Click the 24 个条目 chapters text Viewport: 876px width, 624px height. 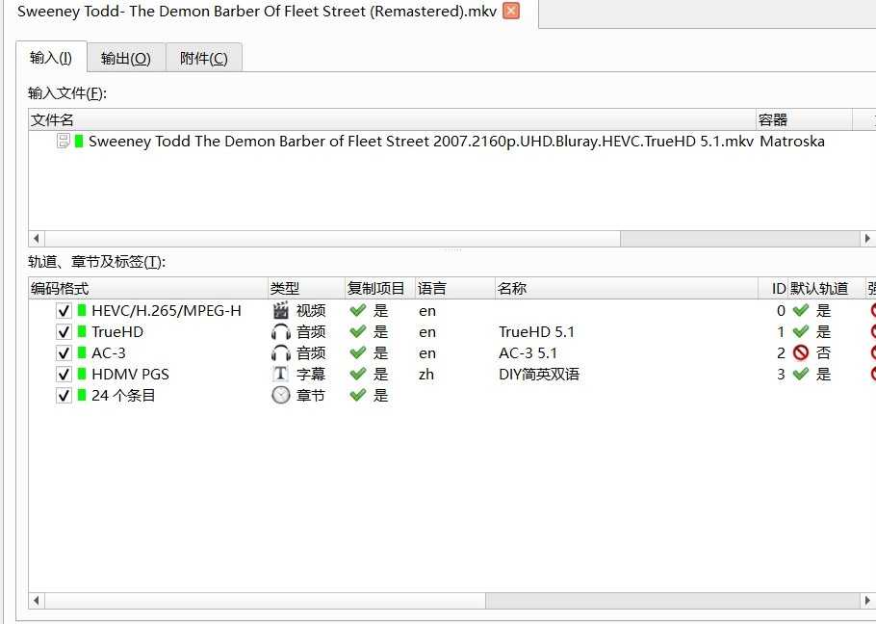pos(123,396)
